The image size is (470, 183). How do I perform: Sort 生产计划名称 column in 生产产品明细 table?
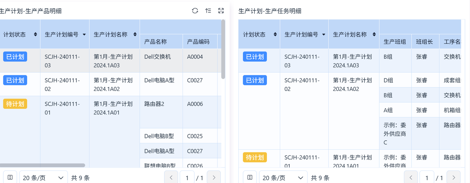click(134, 34)
